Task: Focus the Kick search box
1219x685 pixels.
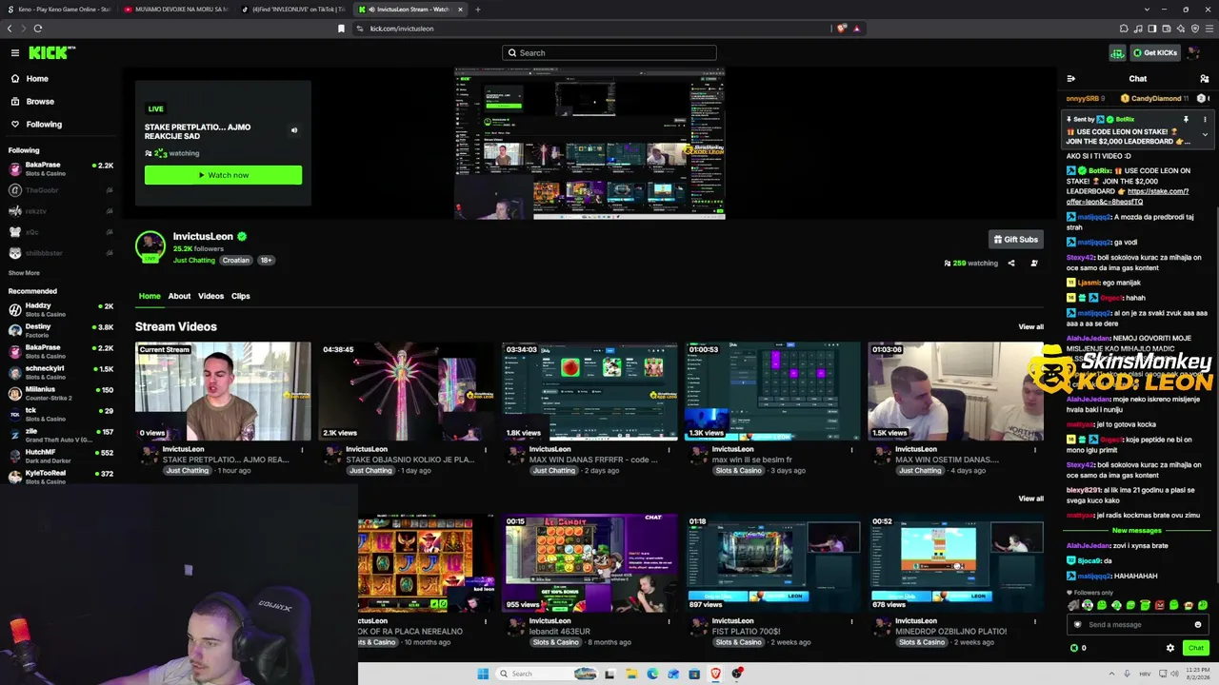Action: (x=609, y=53)
